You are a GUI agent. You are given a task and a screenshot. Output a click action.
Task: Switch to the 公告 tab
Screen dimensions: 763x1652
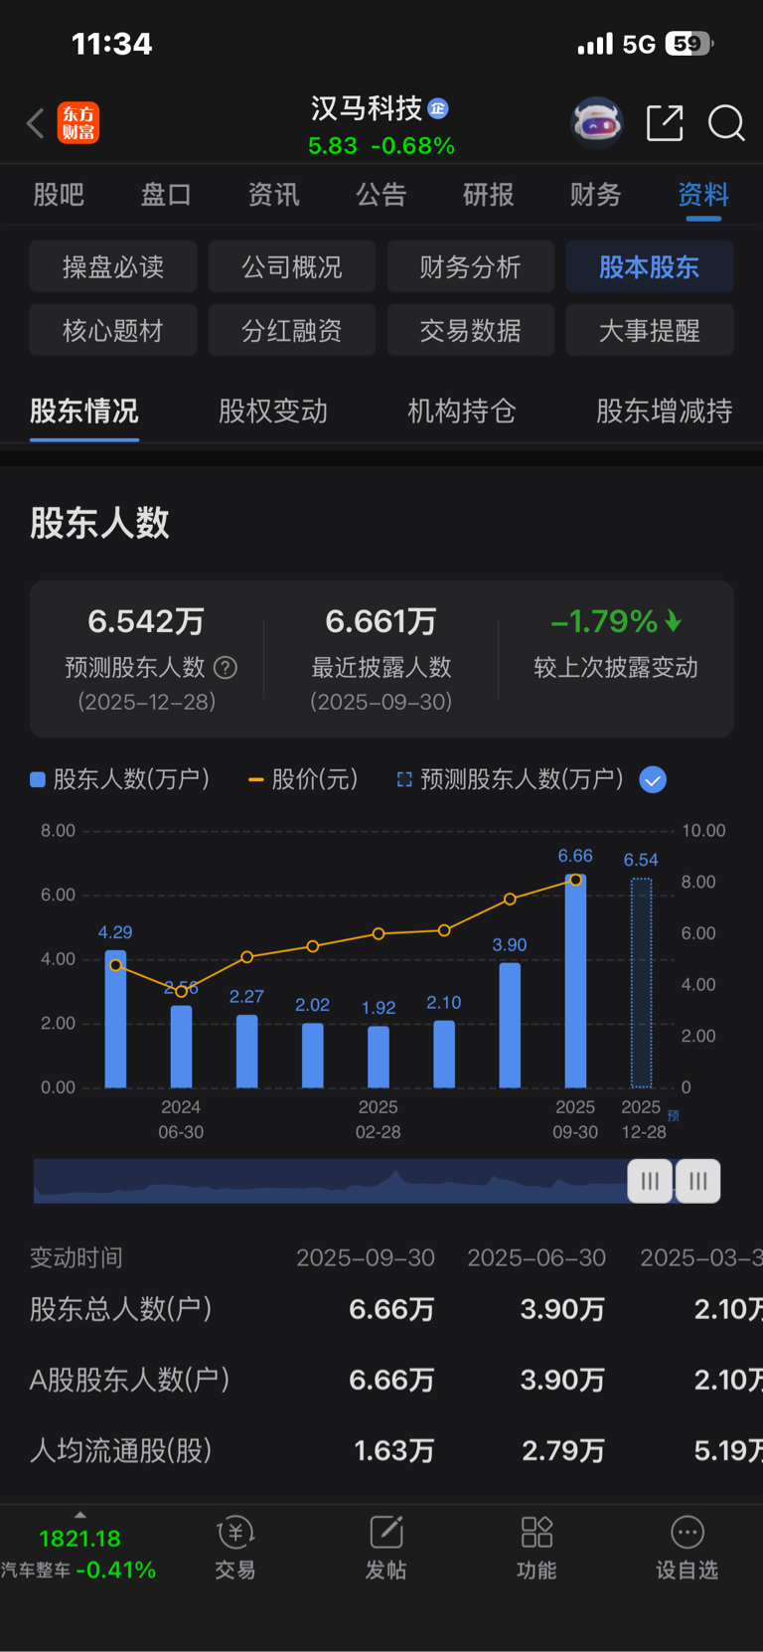[381, 195]
